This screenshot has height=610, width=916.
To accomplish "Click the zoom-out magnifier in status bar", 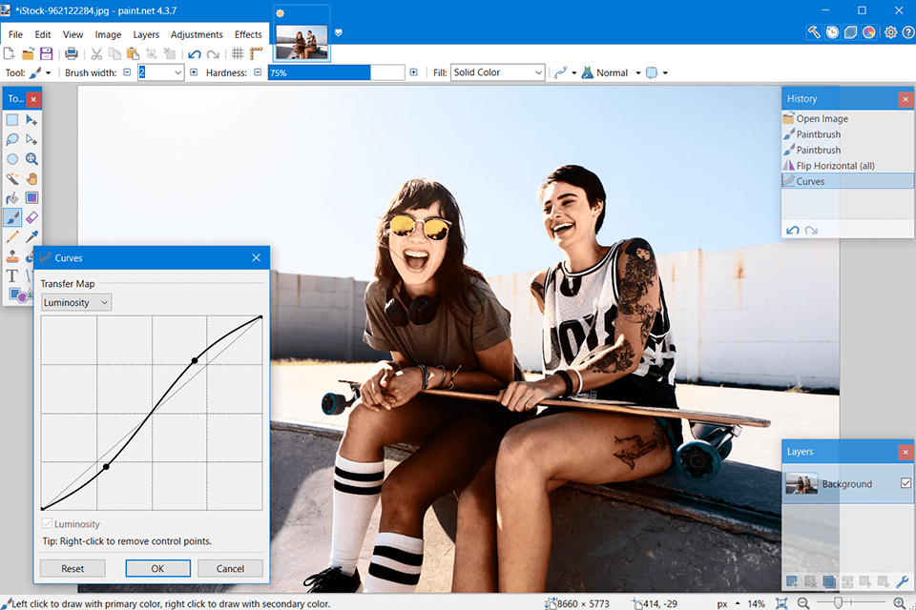I will point(803,603).
